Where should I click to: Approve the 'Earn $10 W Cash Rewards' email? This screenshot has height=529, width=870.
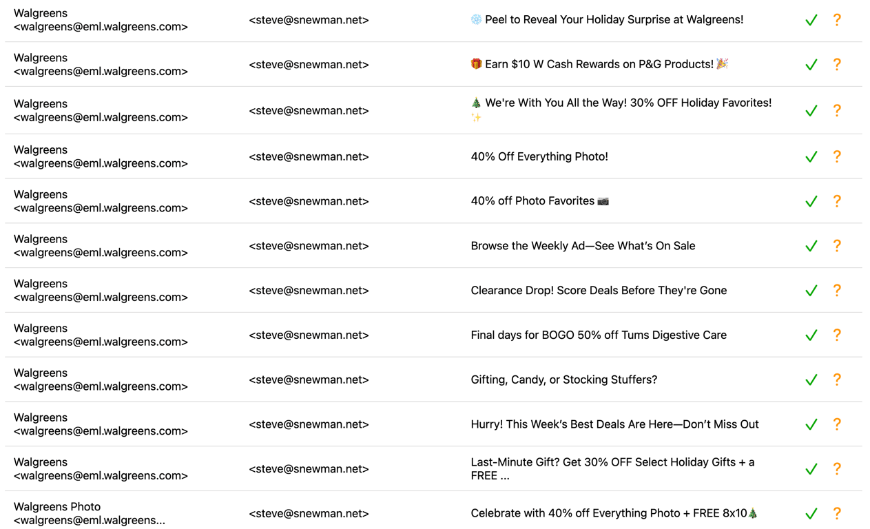[x=811, y=65]
